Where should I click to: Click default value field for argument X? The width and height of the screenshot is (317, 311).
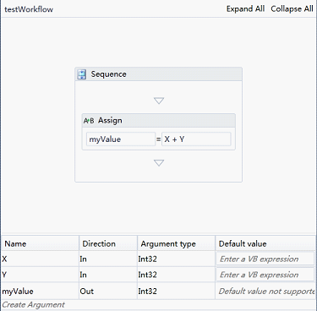coord(265,259)
